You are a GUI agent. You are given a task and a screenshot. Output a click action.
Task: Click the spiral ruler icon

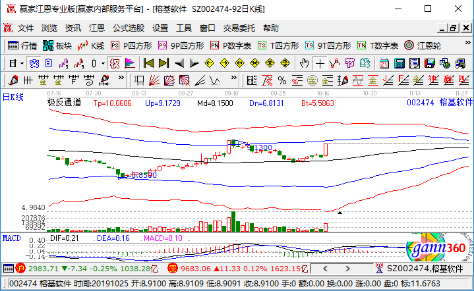tap(89, 80)
